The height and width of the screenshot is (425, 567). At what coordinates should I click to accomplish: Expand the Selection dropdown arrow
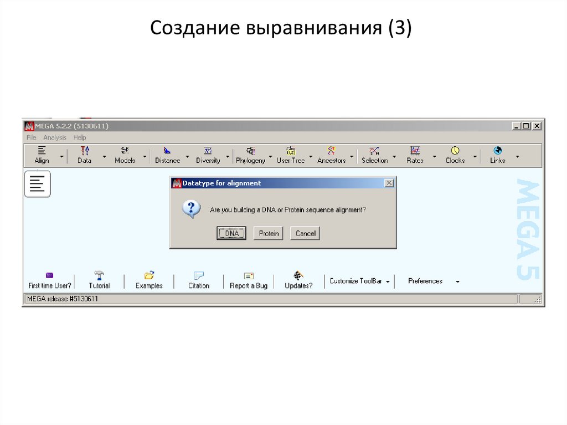394,157
